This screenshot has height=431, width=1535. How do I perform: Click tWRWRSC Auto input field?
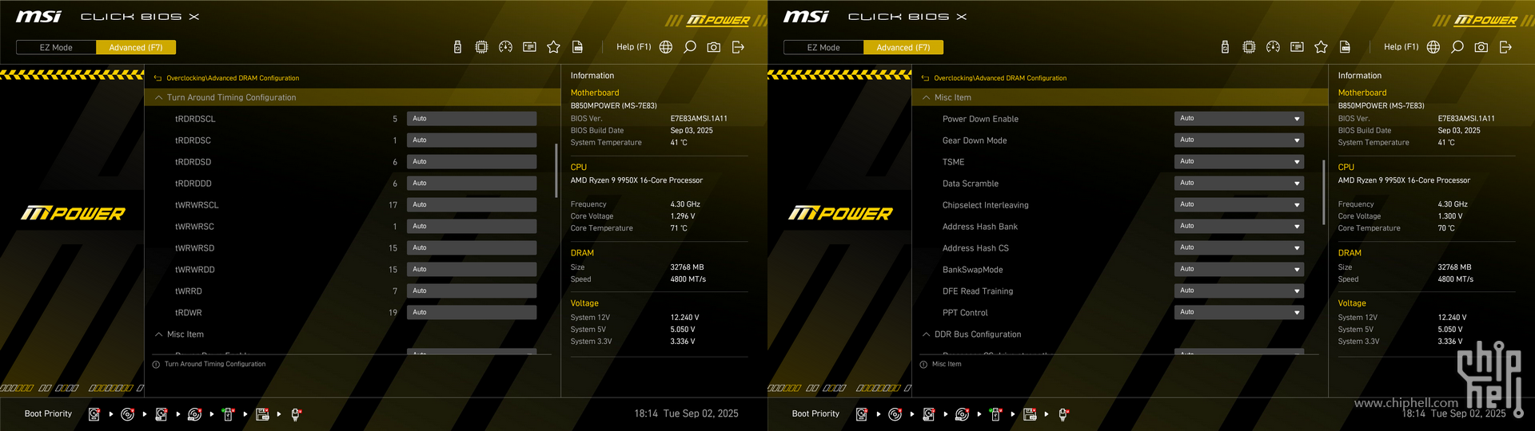tap(472, 226)
